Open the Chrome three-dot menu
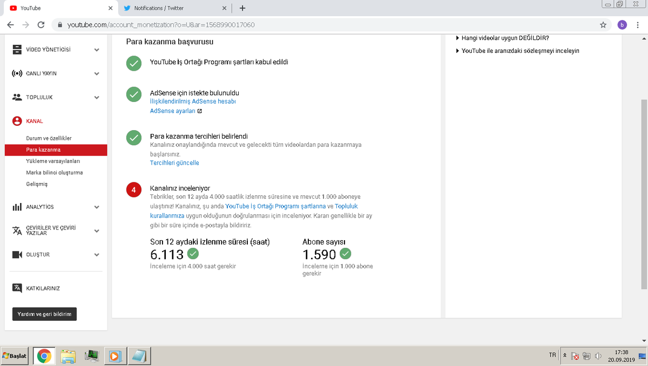 tap(638, 25)
